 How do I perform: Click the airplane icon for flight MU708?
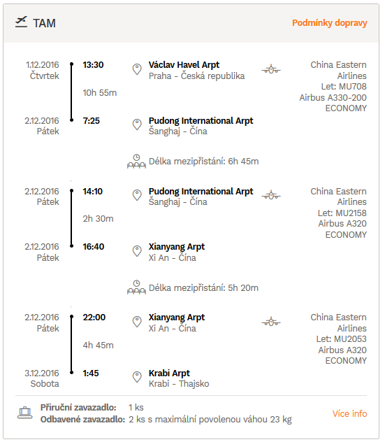pyautogui.click(x=271, y=69)
